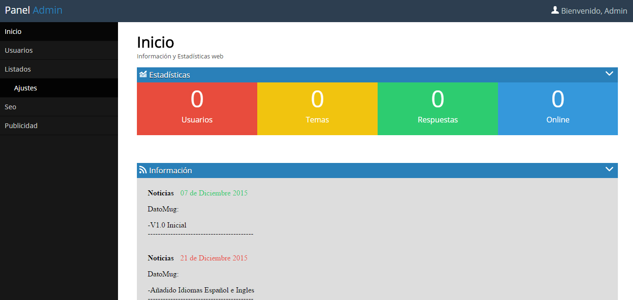The image size is (633, 300).
Task: Collapse the Estadísticas panel with its chevron
Action: [x=609, y=73]
